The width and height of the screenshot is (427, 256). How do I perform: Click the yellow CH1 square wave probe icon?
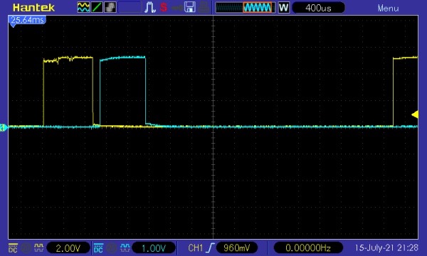(38, 247)
